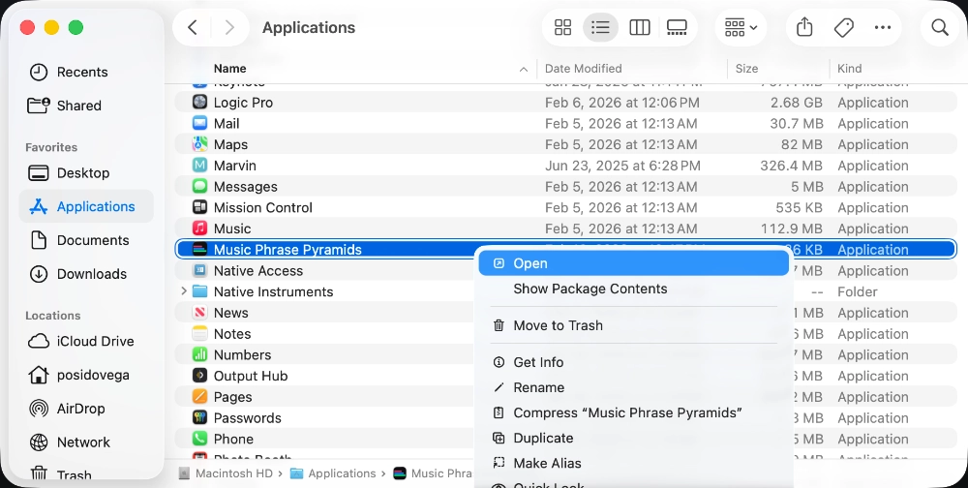Viewport: 968px width, 488px height.
Task: Click the Music app icon
Action: tap(199, 228)
